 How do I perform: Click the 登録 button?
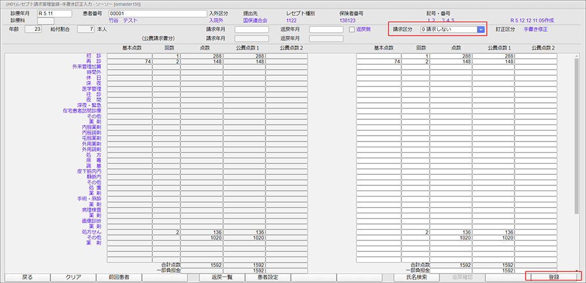(553, 277)
